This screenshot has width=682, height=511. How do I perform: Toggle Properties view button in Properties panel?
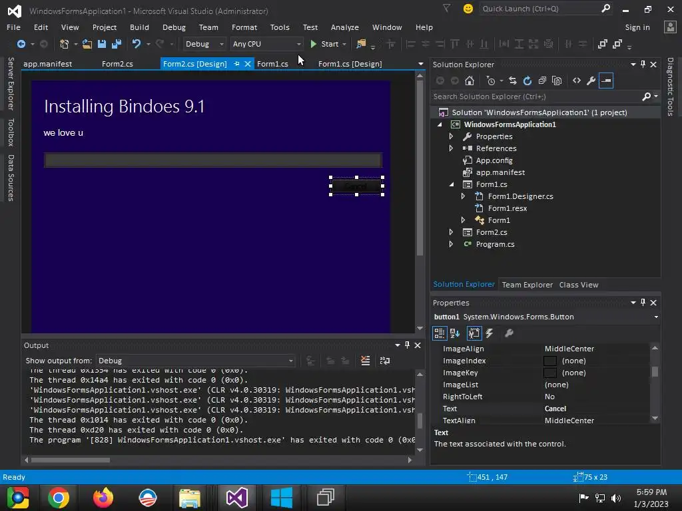coord(474,333)
